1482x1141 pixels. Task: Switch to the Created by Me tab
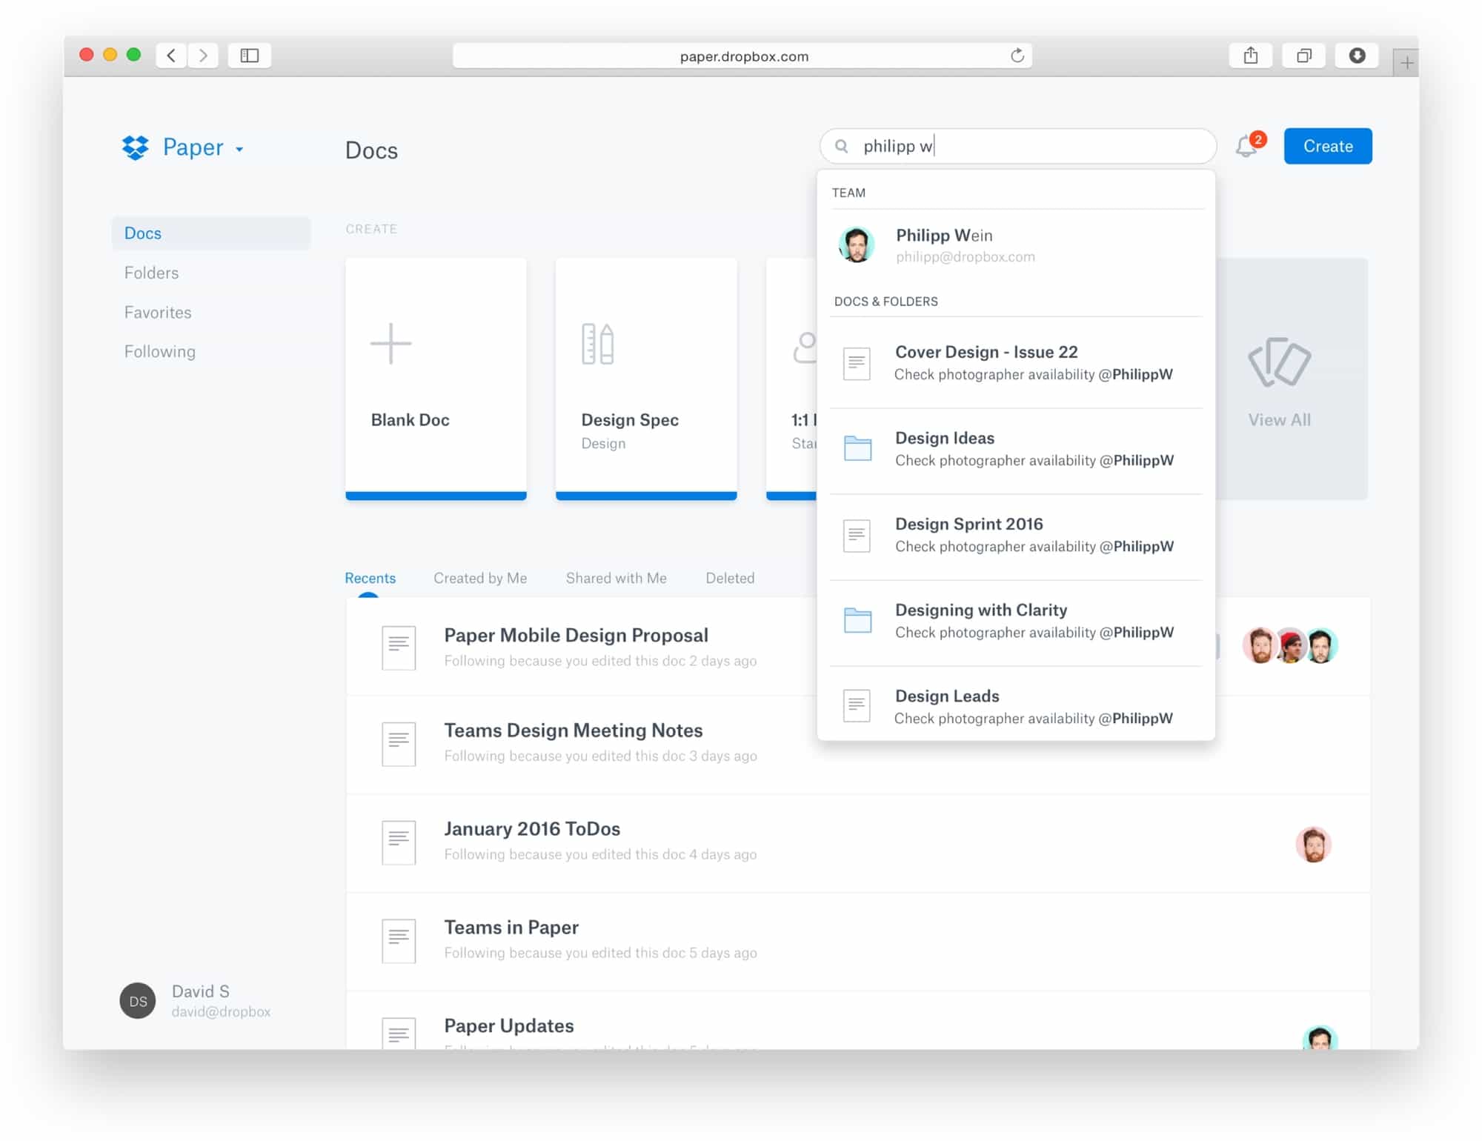tap(480, 578)
